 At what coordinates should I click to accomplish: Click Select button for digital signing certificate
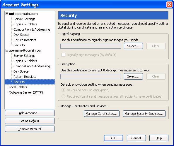tap(133, 46)
